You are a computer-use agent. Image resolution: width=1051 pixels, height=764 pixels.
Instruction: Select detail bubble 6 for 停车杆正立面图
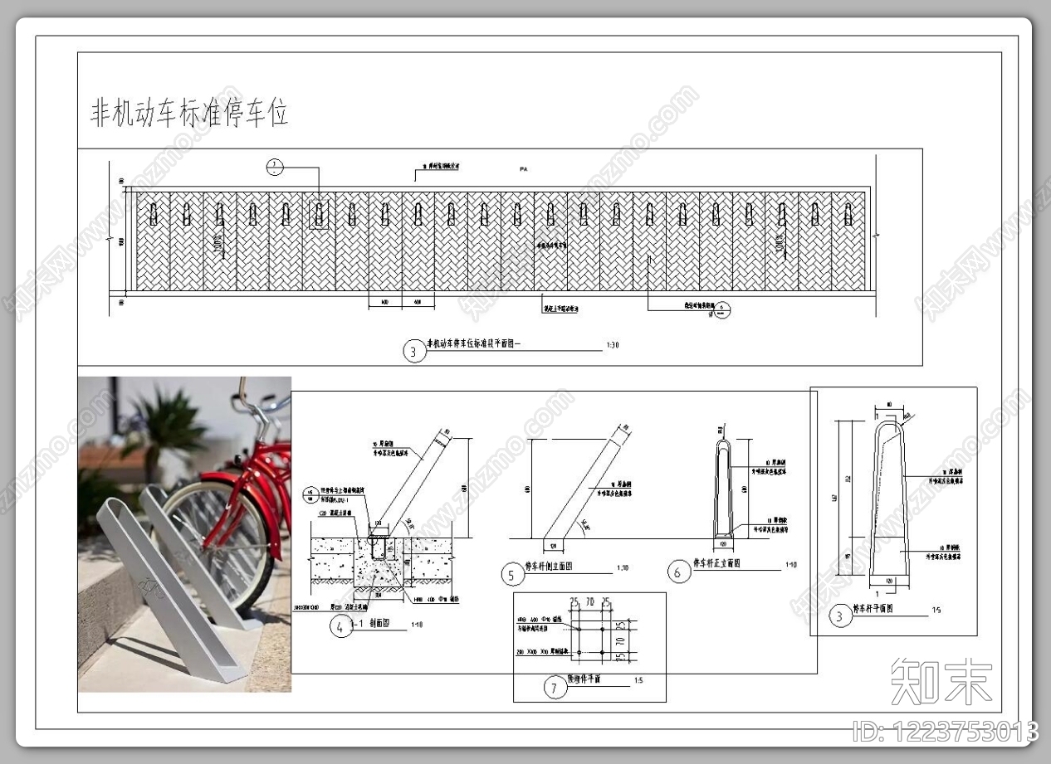678,572
